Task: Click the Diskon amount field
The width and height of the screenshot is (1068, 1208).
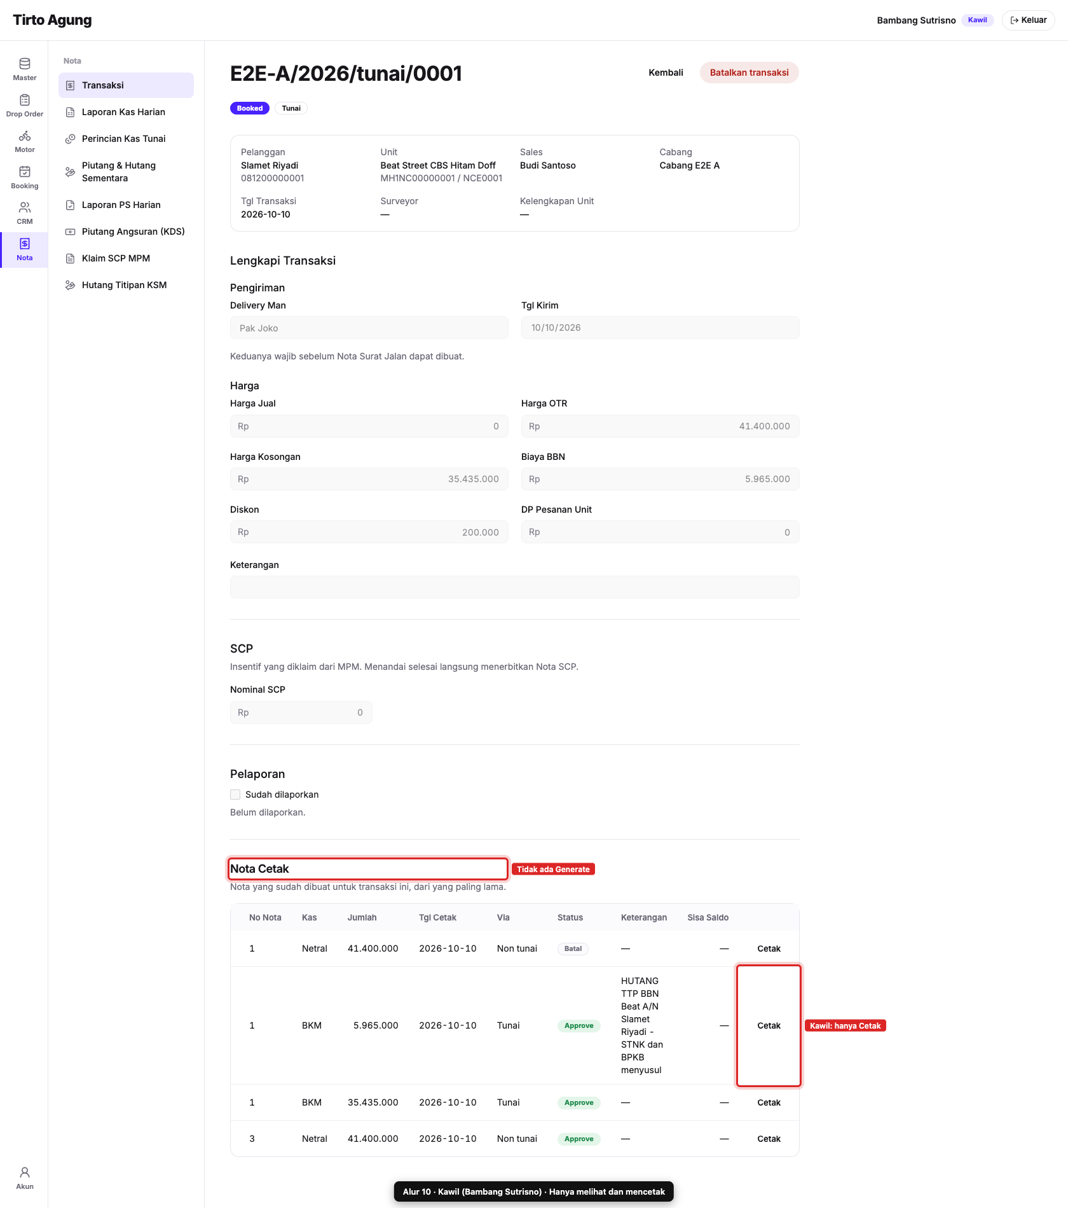Action: tap(369, 532)
